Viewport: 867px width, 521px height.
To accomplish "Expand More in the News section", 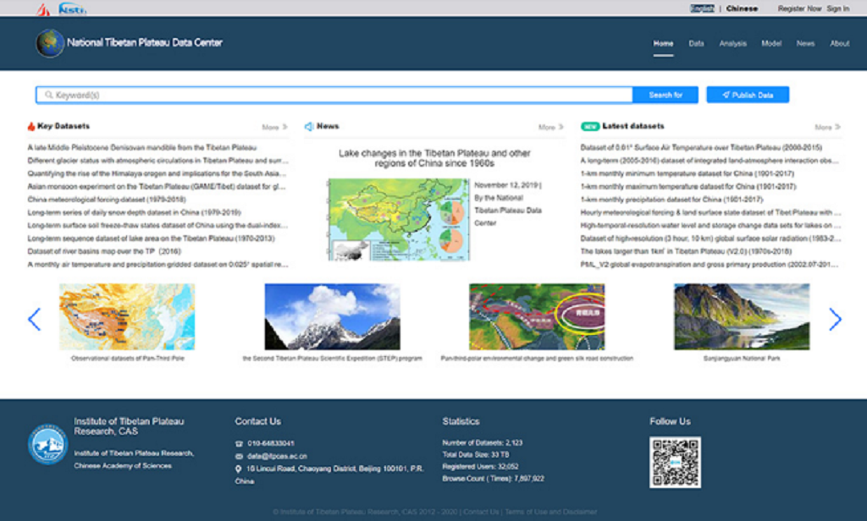I will click(x=550, y=128).
